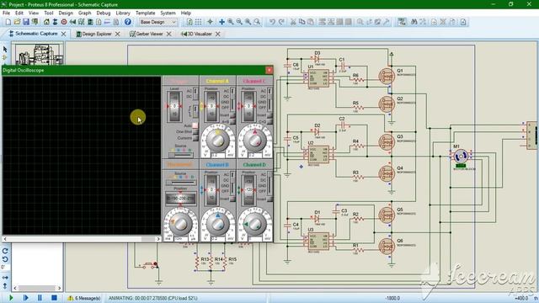The image size is (539, 303).
Task: Click MOSFET Q1 in the schematic
Action: [x=387, y=77]
